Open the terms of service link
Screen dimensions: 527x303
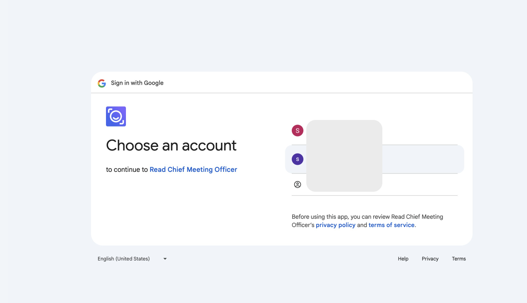392,225
